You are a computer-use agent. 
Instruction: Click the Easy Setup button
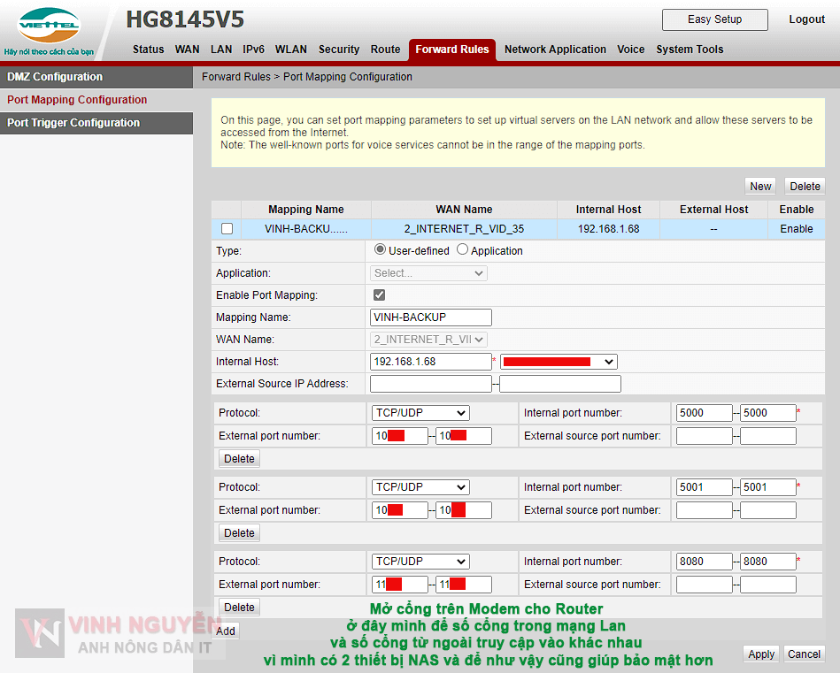tap(714, 19)
